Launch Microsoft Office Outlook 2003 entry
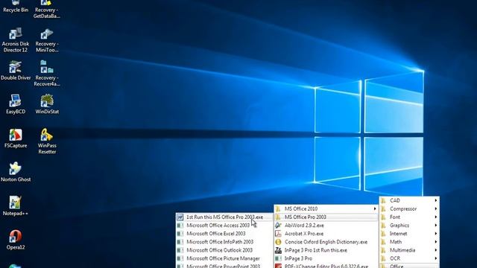The width and height of the screenshot is (477, 268). click(224, 250)
